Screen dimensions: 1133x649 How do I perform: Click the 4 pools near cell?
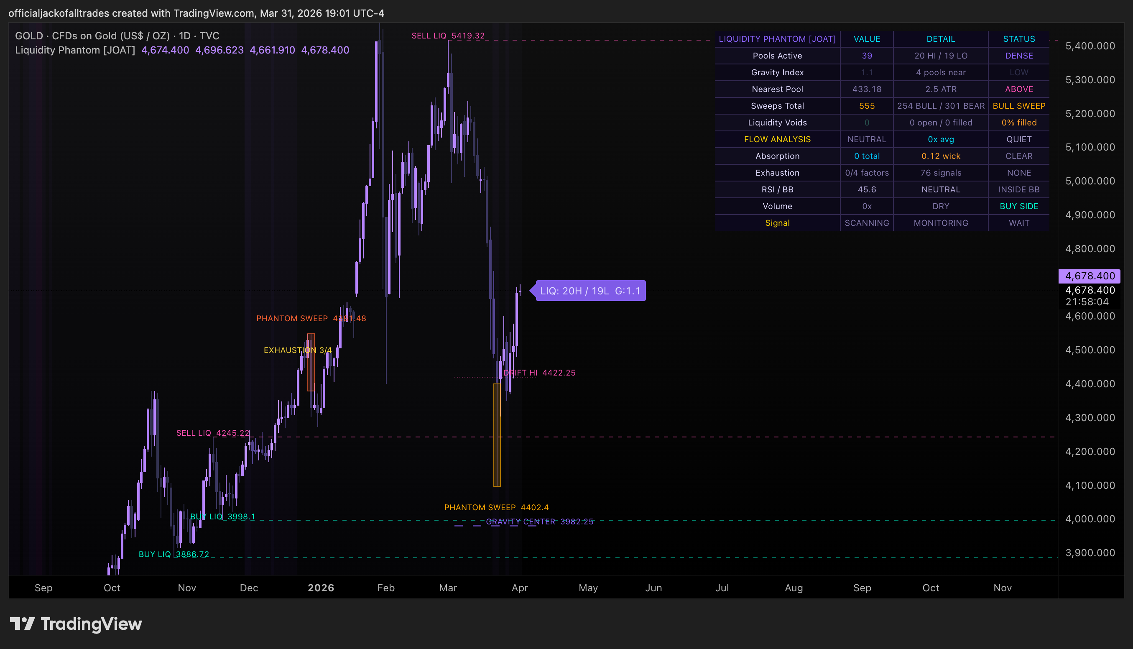tap(941, 72)
